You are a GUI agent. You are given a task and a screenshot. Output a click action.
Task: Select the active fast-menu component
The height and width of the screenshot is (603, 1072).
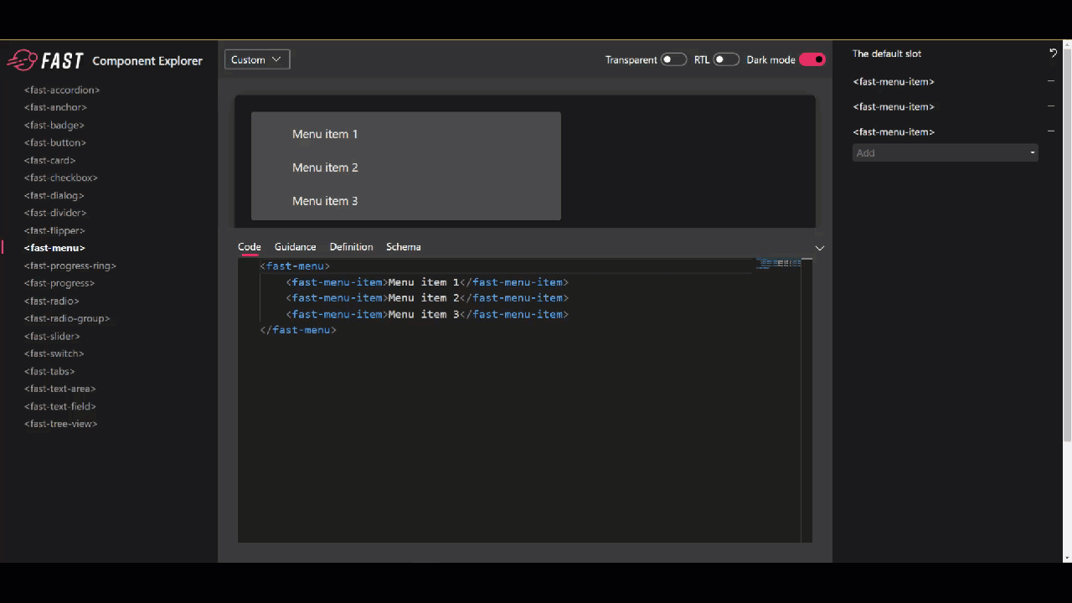[x=54, y=248]
